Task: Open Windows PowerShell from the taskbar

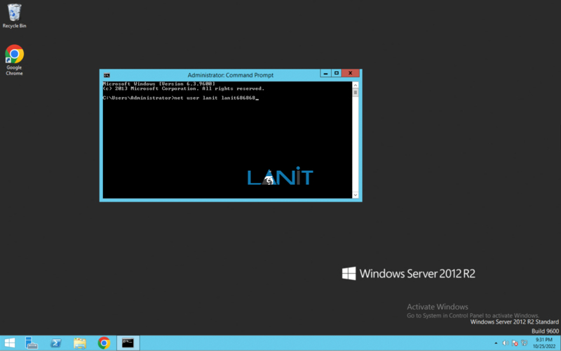Action: point(55,343)
